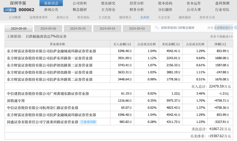The width and height of the screenshot is (237, 141).
Task: Open the 概念题材 menu item
Action: (x=80, y=10)
